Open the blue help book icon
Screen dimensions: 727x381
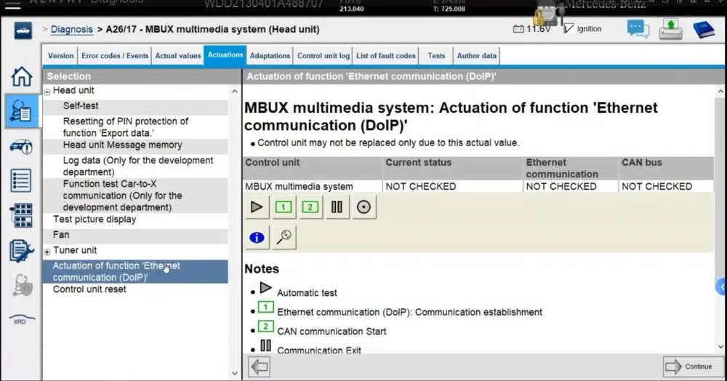coord(704,30)
